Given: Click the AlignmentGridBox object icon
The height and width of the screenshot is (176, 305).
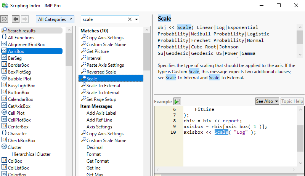Looking at the screenshot, I should coord(4,44).
